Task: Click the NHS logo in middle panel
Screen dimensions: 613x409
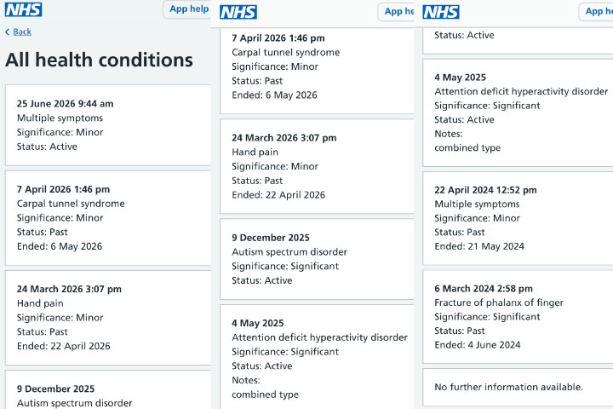Action: click(x=238, y=12)
